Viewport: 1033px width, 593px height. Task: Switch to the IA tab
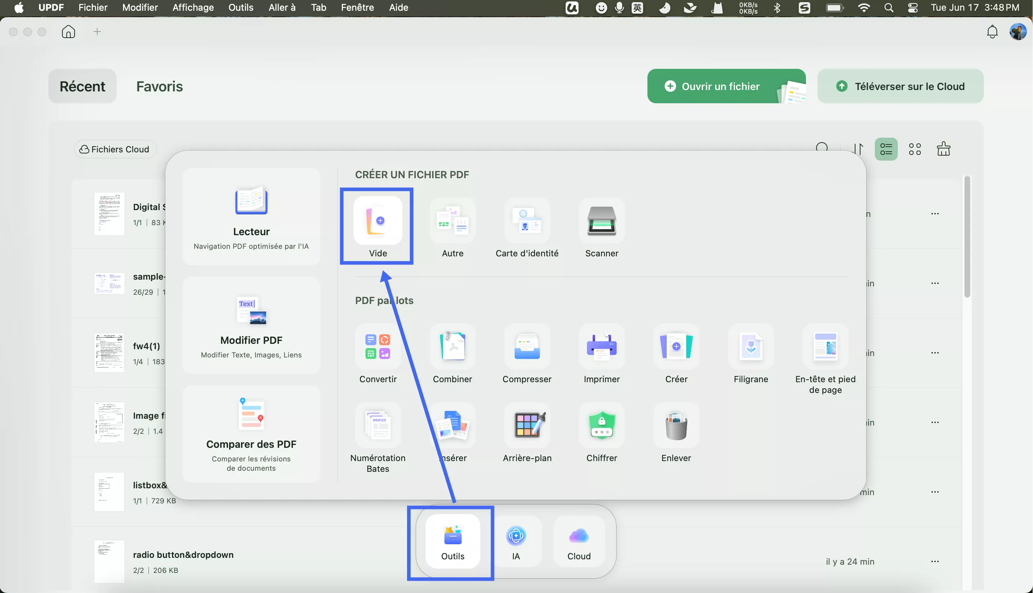(516, 542)
